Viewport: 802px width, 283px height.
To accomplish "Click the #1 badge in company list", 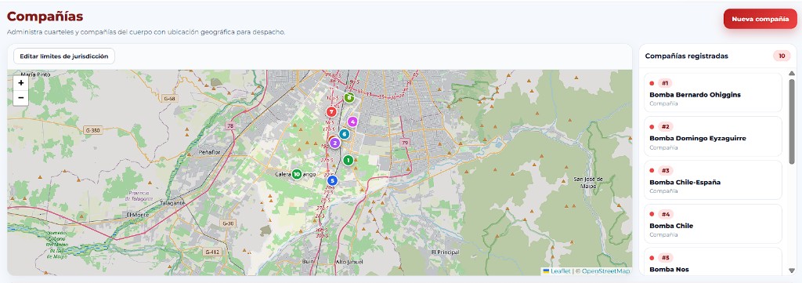I will tap(665, 83).
